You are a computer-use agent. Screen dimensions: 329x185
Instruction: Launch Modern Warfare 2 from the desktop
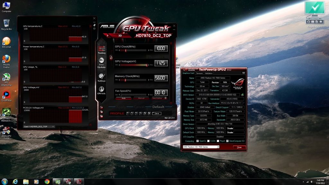point(6,115)
